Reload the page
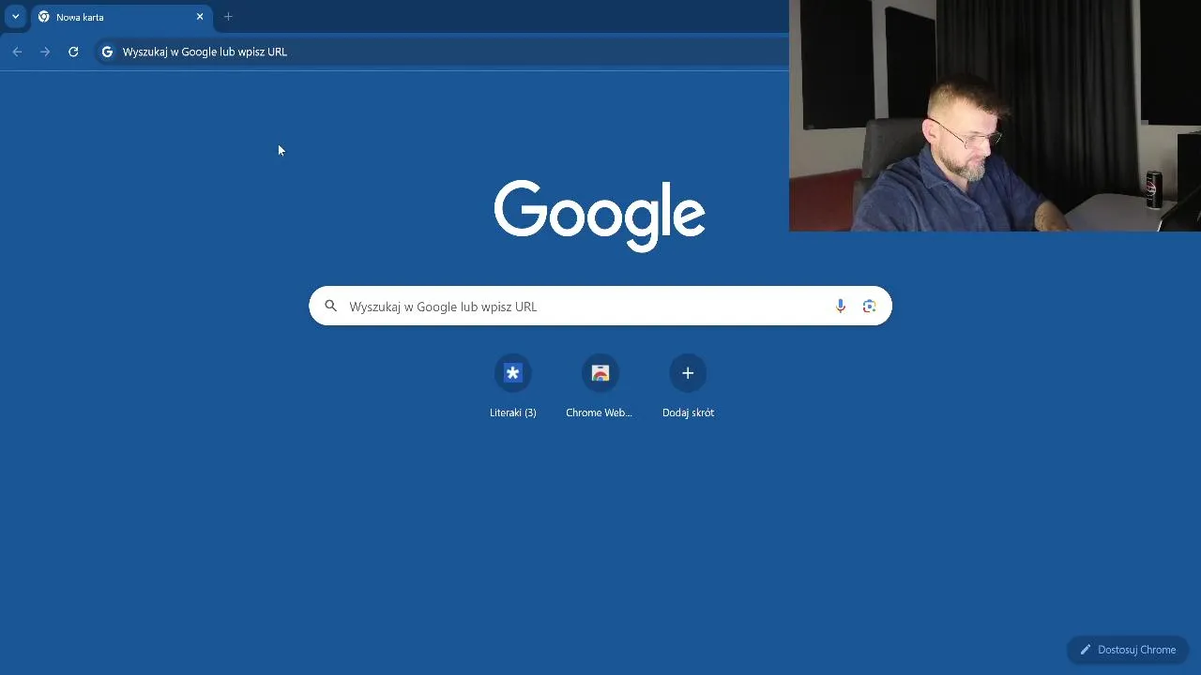 point(73,52)
